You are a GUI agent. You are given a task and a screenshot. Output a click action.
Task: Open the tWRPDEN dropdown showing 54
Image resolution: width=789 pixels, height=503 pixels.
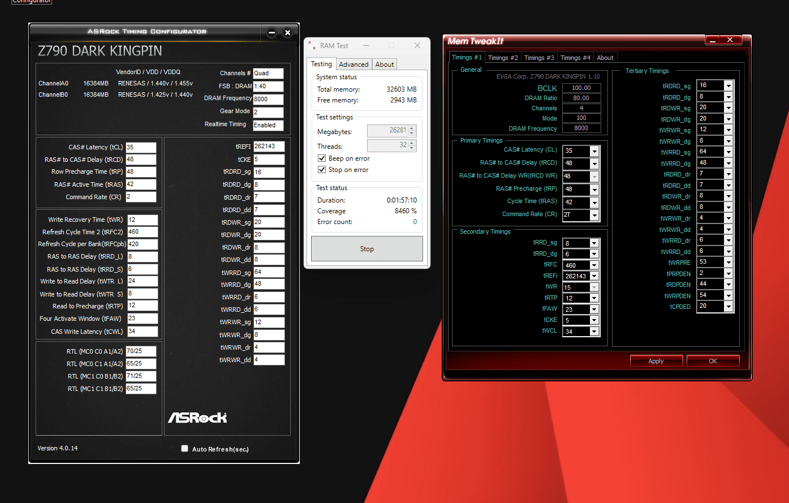728,295
